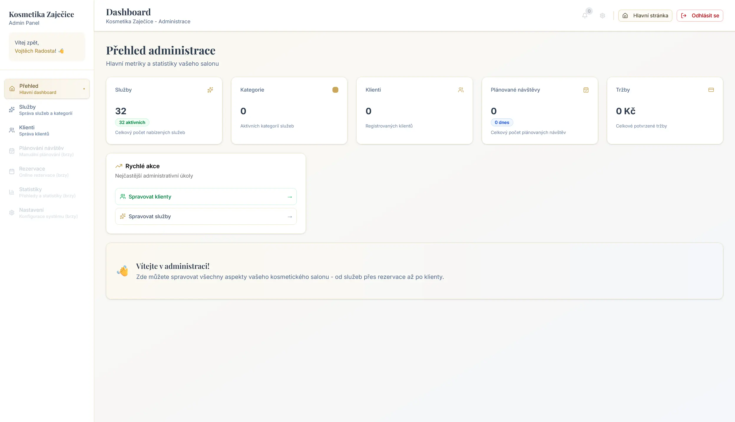Click the credit card icon on Tržby card

point(711,90)
